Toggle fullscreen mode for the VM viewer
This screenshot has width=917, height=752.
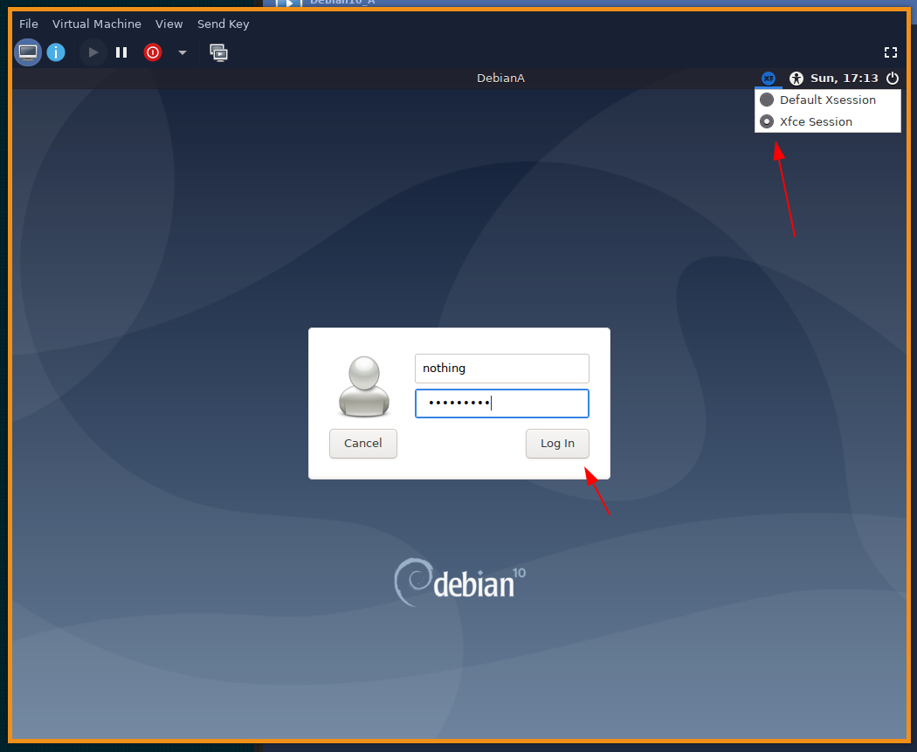(x=890, y=52)
